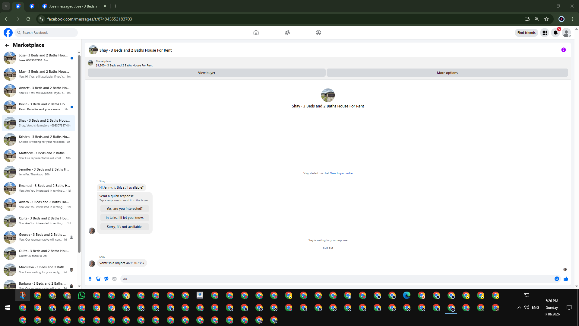Send a thumbs-up like
579x326 pixels.
(x=566, y=279)
